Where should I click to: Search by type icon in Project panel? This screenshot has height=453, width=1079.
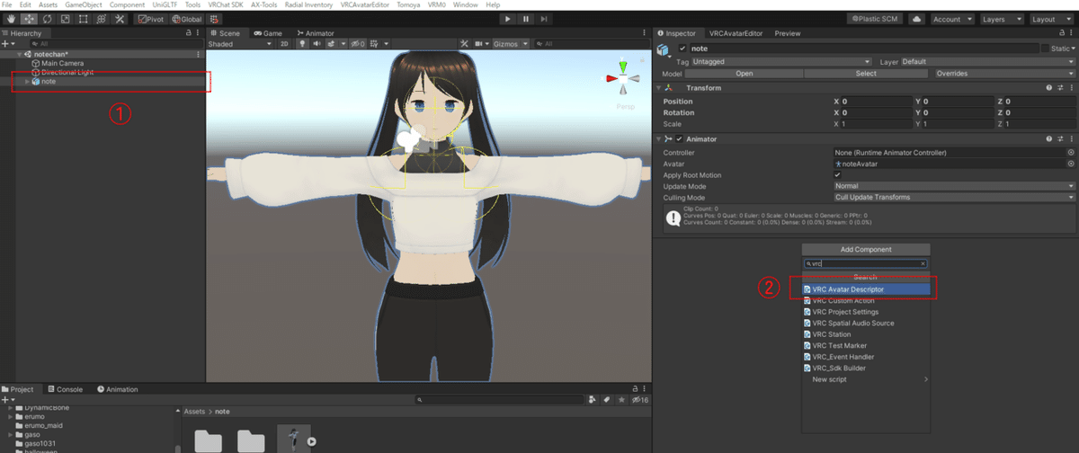pos(593,399)
